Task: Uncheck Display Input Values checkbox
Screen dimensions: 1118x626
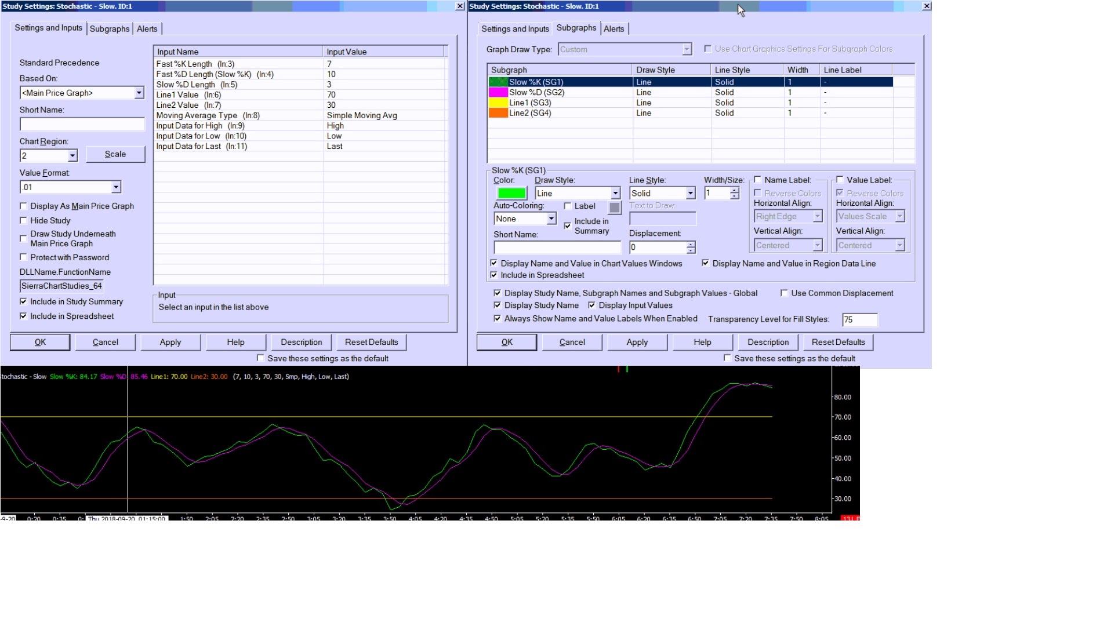Action: pyautogui.click(x=592, y=305)
